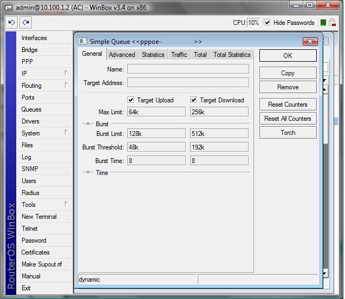Click Exit in the sidebar

[x=44, y=288]
